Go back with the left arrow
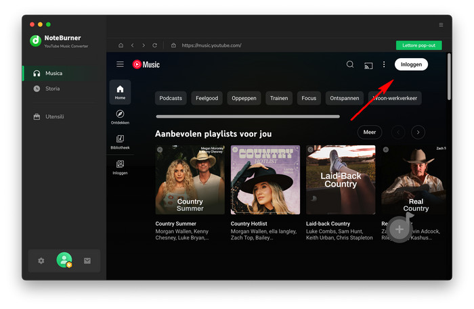 [x=133, y=45]
